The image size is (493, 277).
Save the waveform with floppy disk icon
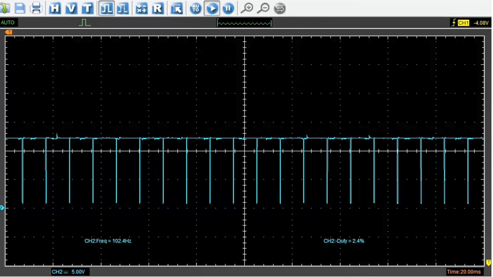click(20, 8)
